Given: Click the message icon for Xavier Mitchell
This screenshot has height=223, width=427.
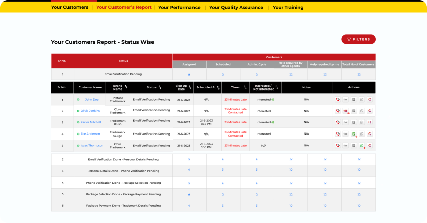Looking at the screenshot, I should point(354,122).
